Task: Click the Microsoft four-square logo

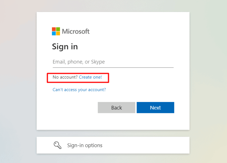Action: pos(56,31)
